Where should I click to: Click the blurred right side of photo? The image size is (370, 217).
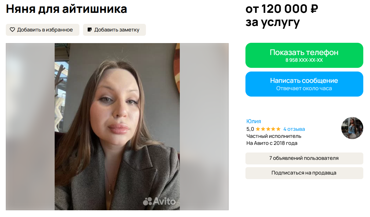click(x=204, y=127)
